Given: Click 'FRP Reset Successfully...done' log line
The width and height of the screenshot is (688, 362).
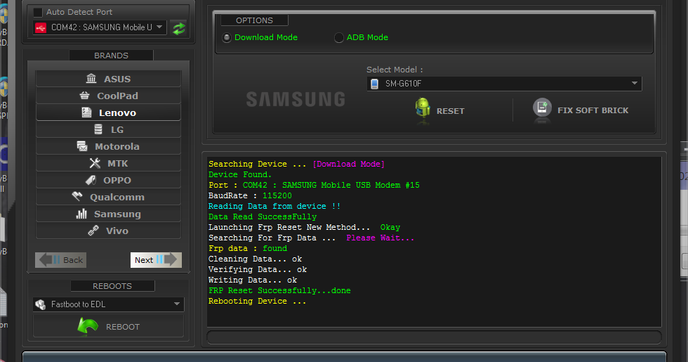Looking at the screenshot, I should click(x=279, y=290).
